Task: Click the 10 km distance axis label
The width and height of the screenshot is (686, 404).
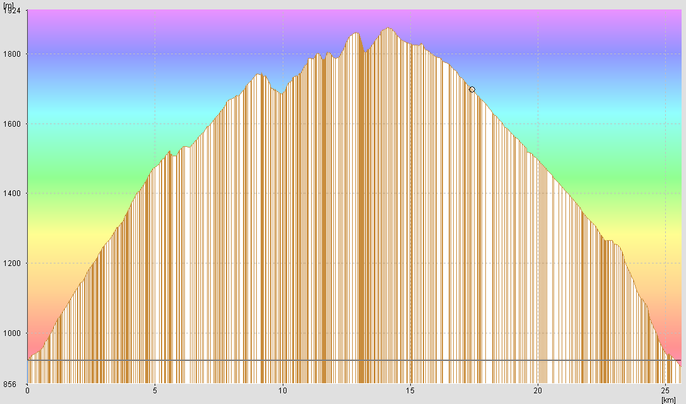Action: [x=283, y=391]
